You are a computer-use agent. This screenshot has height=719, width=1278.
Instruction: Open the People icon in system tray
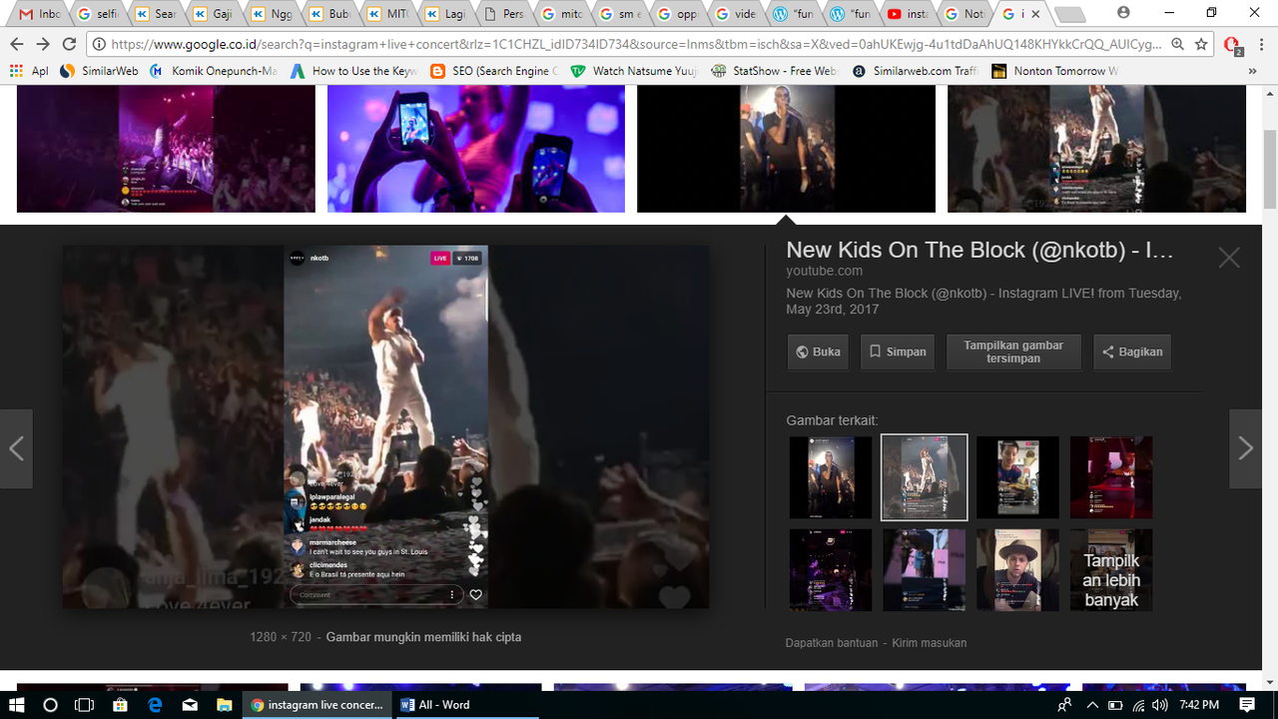coord(1064,705)
